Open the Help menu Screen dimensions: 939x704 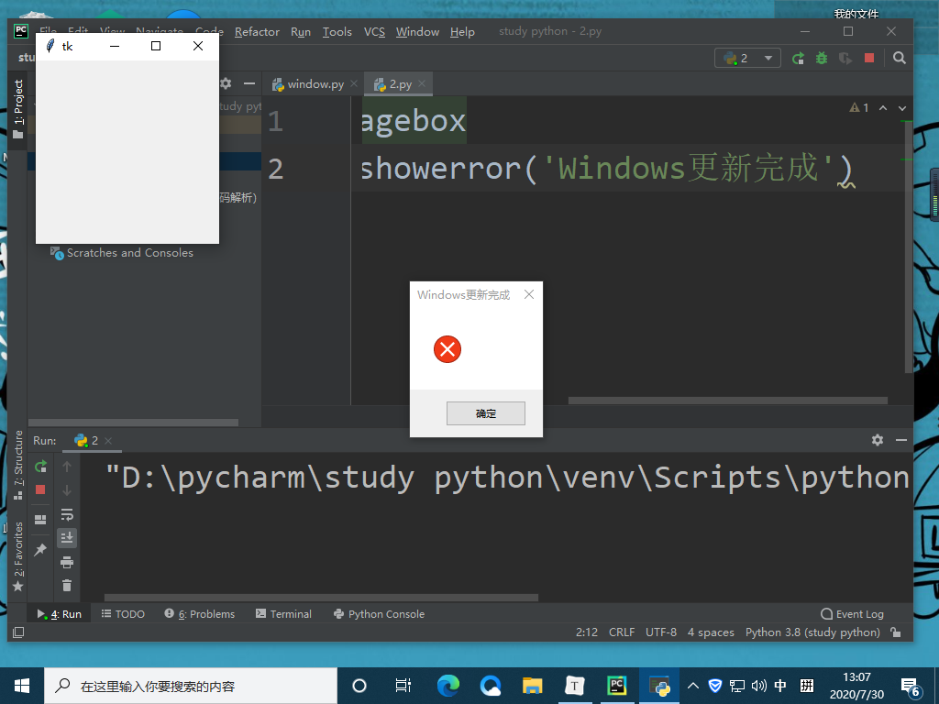coord(462,32)
